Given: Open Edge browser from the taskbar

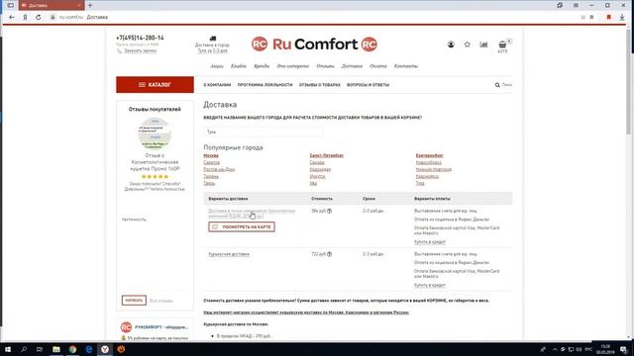Looking at the screenshot, I should (88, 349).
